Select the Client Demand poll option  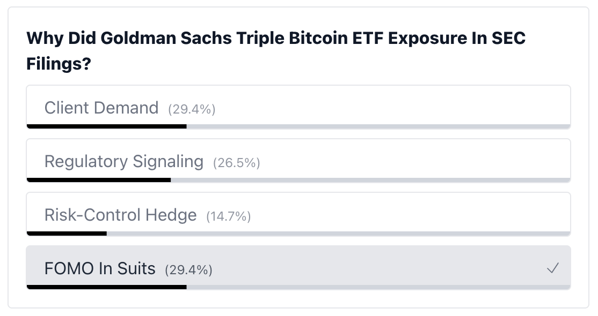(x=298, y=107)
